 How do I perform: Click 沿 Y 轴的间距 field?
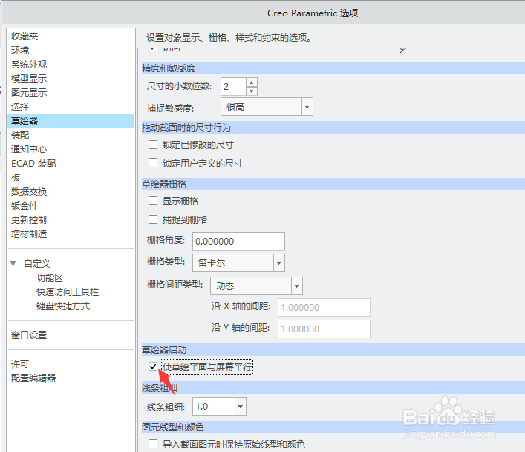pyautogui.click(x=324, y=329)
